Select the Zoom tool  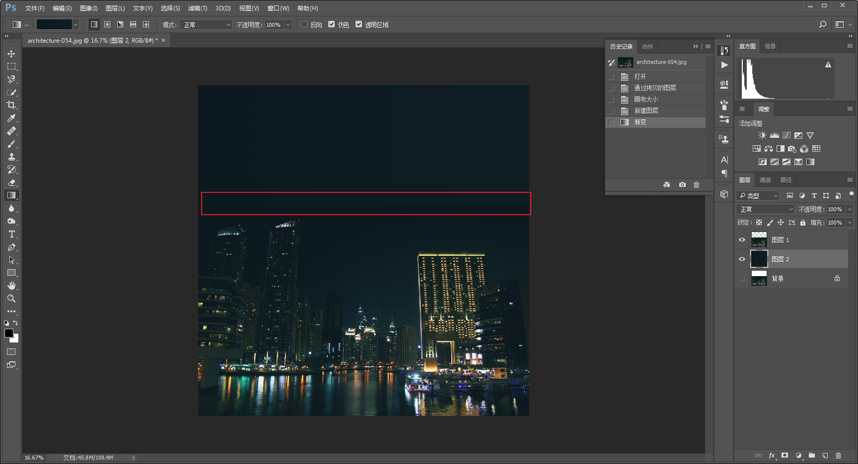pyautogui.click(x=11, y=298)
